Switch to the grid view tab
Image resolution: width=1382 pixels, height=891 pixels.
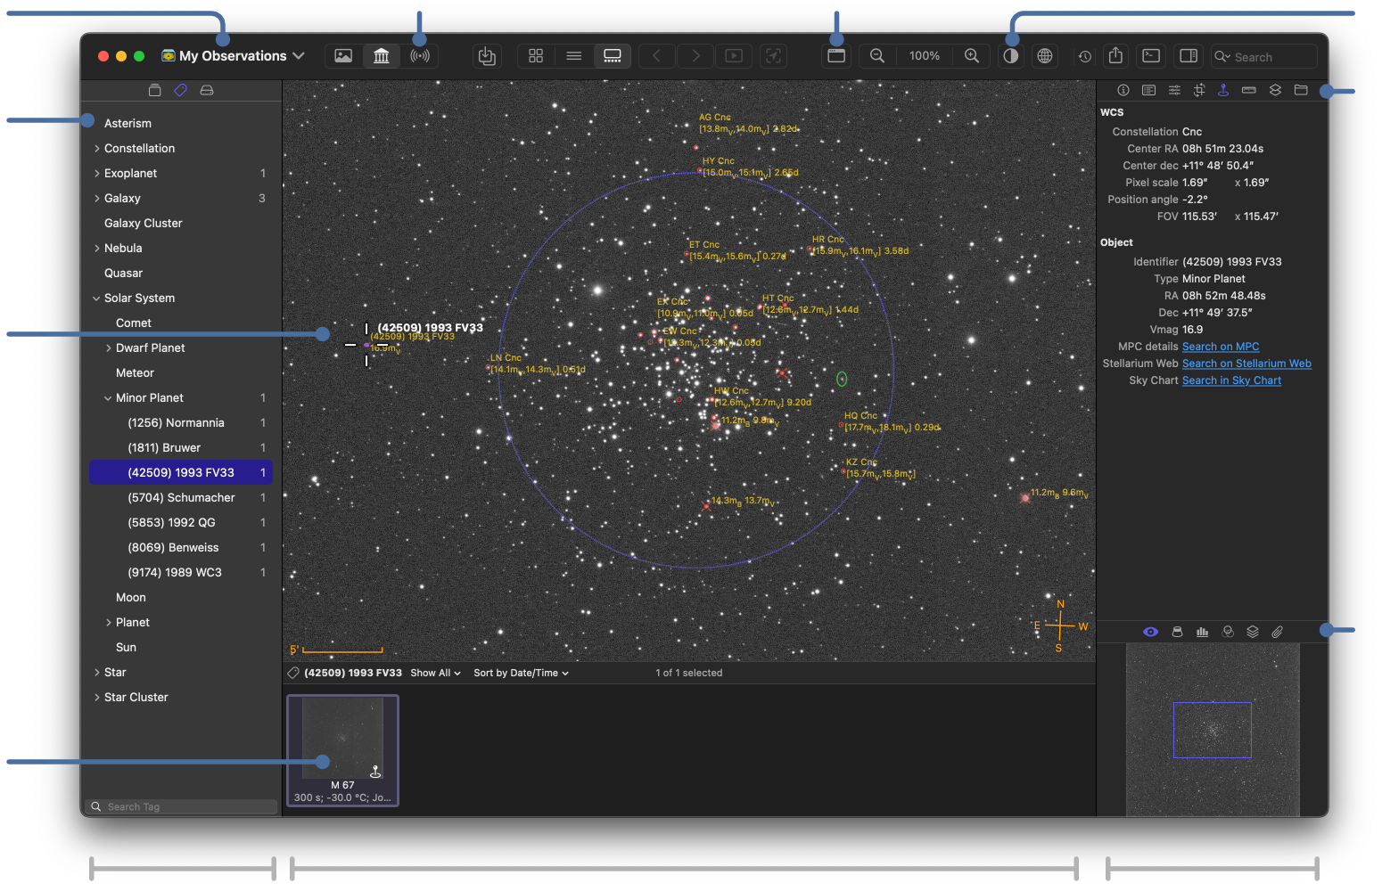point(536,56)
